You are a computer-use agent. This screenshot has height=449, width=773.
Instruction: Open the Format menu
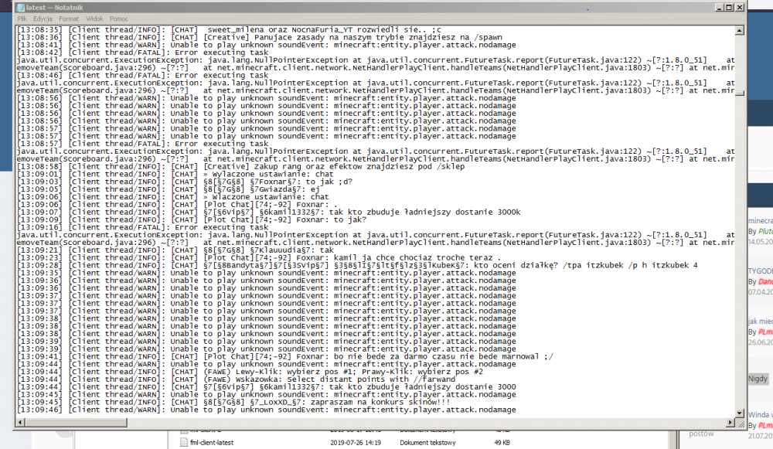click(x=69, y=19)
